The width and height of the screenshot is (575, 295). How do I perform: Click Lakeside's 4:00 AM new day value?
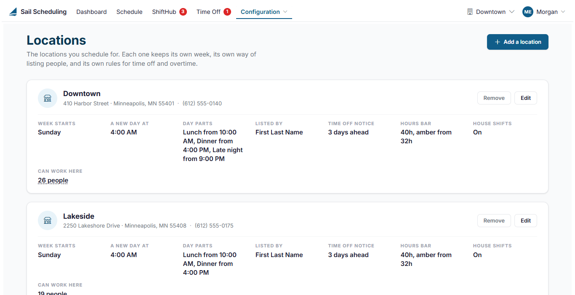click(124, 255)
